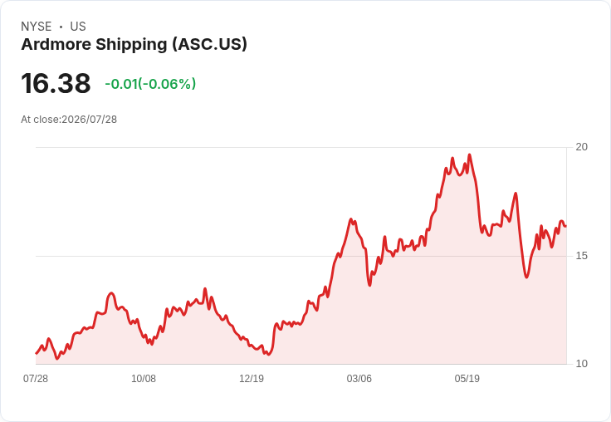Click the At close:2026/07/28 date text
The image size is (611, 422).
(69, 120)
